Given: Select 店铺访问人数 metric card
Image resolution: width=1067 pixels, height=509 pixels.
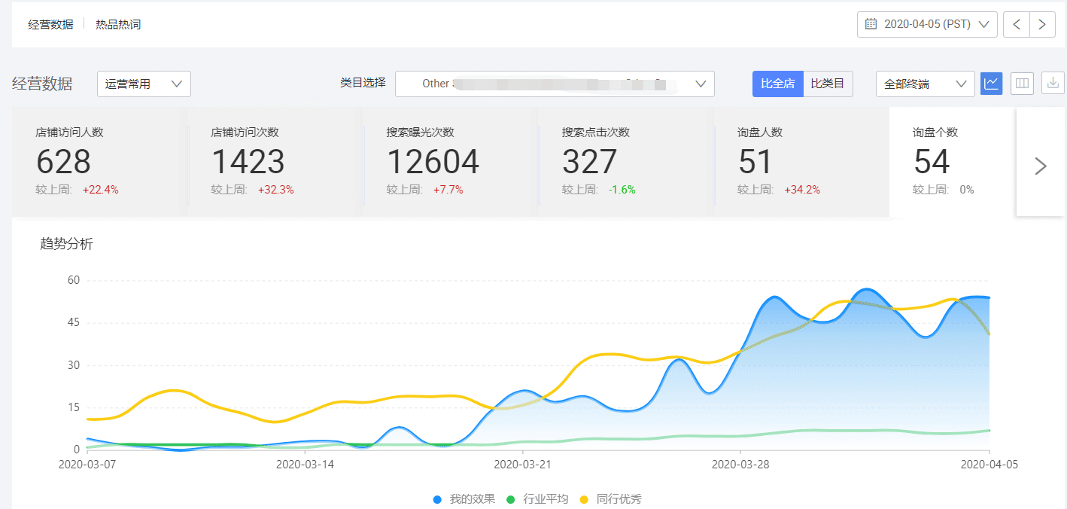Looking at the screenshot, I should [x=99, y=162].
